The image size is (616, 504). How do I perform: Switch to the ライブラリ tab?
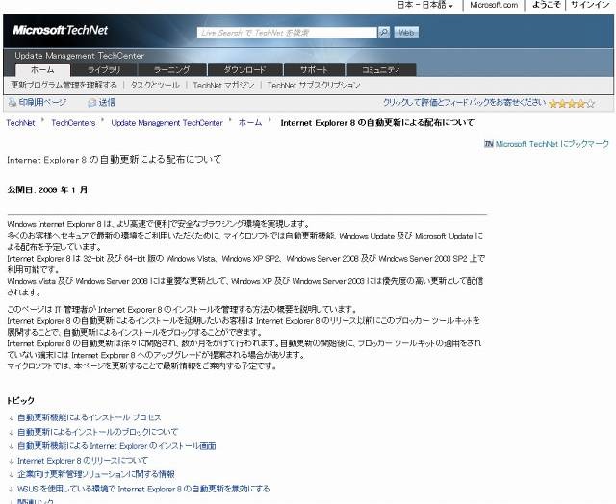[104, 70]
